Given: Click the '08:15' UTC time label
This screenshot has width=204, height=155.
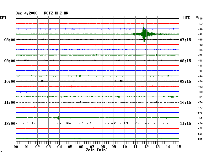Looking at the screenshot, I should pos(185,61).
